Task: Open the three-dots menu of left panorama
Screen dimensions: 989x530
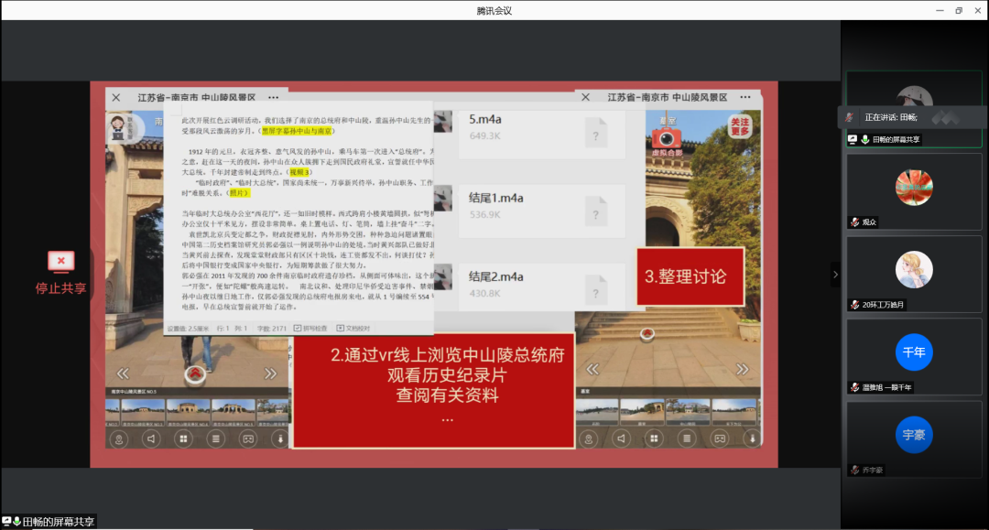Action: click(x=273, y=97)
